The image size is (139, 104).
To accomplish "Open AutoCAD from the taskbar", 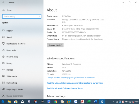I will (82, 101).
